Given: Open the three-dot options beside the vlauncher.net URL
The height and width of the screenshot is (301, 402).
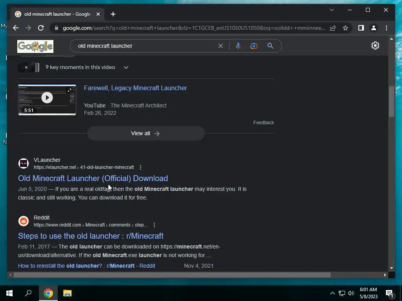Looking at the screenshot, I should (141, 167).
